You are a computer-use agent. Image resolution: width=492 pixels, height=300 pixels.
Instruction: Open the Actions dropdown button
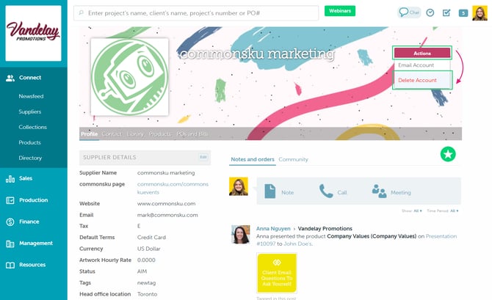point(422,53)
